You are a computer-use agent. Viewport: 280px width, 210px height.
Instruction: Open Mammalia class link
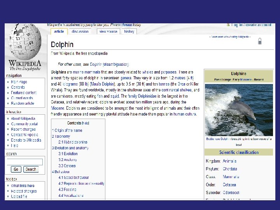(x=231, y=177)
